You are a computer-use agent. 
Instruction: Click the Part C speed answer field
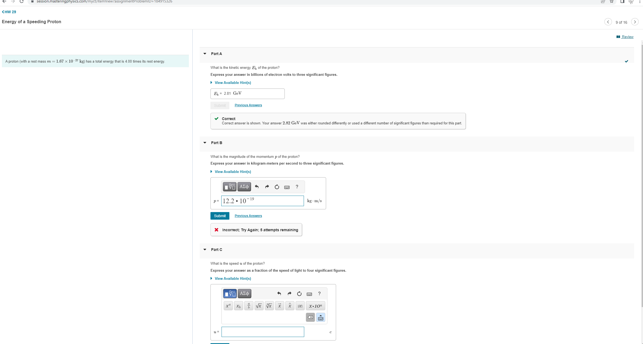pos(263,332)
